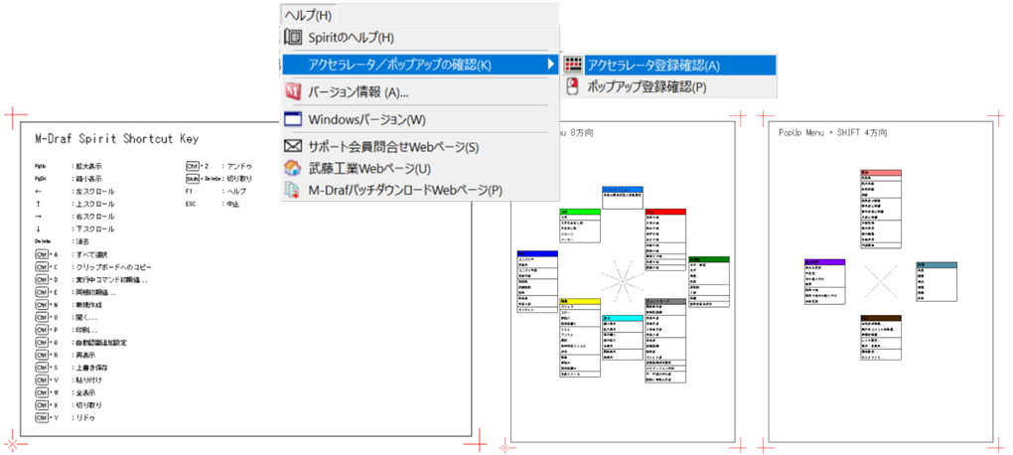
Task: Click the PopUp Menu + SHIFT 4方向 title
Action: [832, 132]
